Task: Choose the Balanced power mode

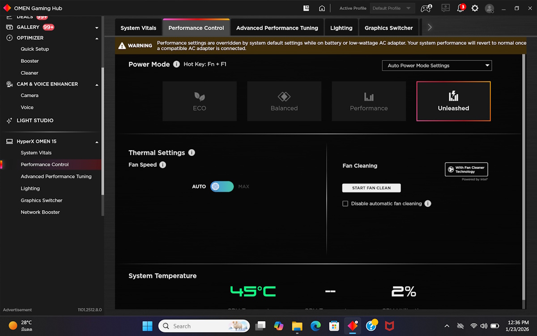Action: click(x=284, y=101)
